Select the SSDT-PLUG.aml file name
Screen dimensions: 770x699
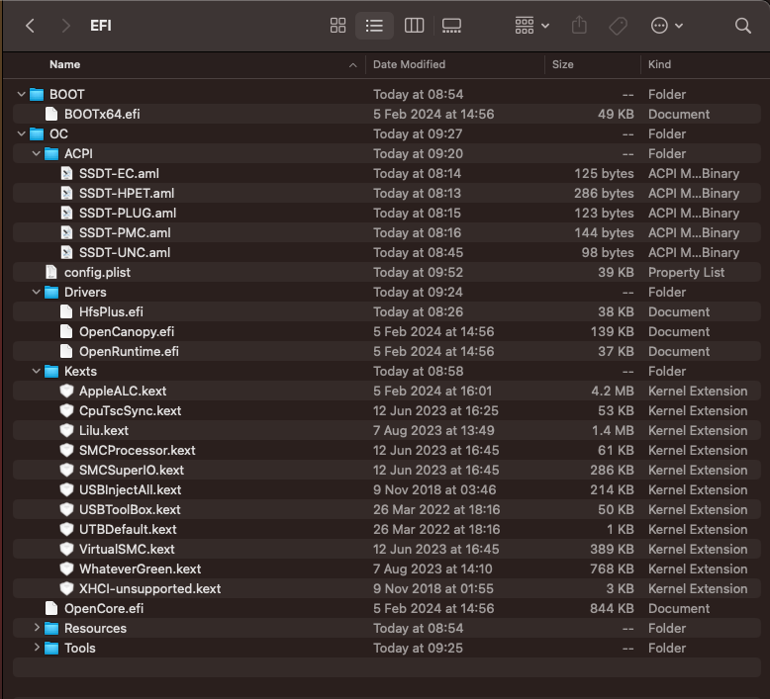click(128, 213)
